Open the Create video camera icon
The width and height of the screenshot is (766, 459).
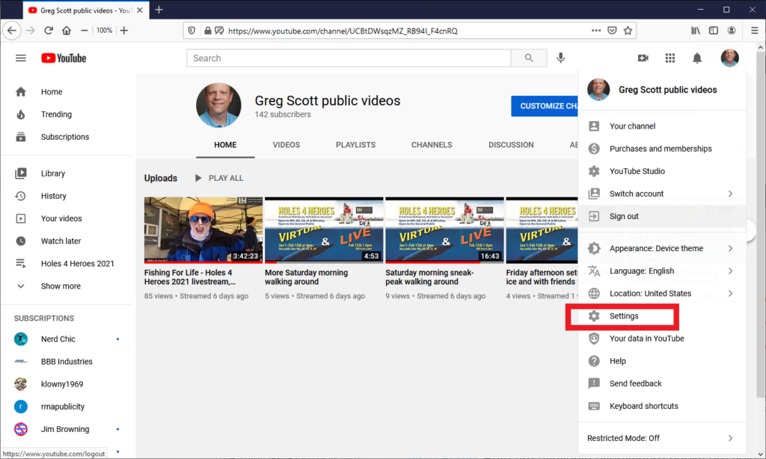point(643,58)
